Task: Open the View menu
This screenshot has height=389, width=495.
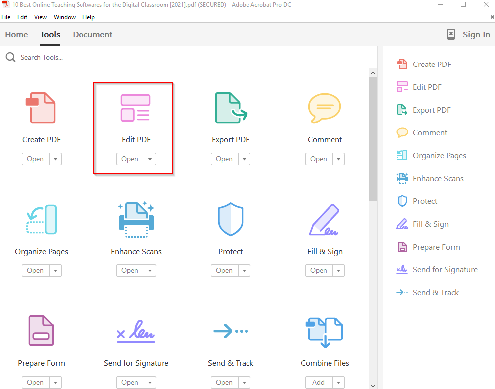Action: pos(40,17)
